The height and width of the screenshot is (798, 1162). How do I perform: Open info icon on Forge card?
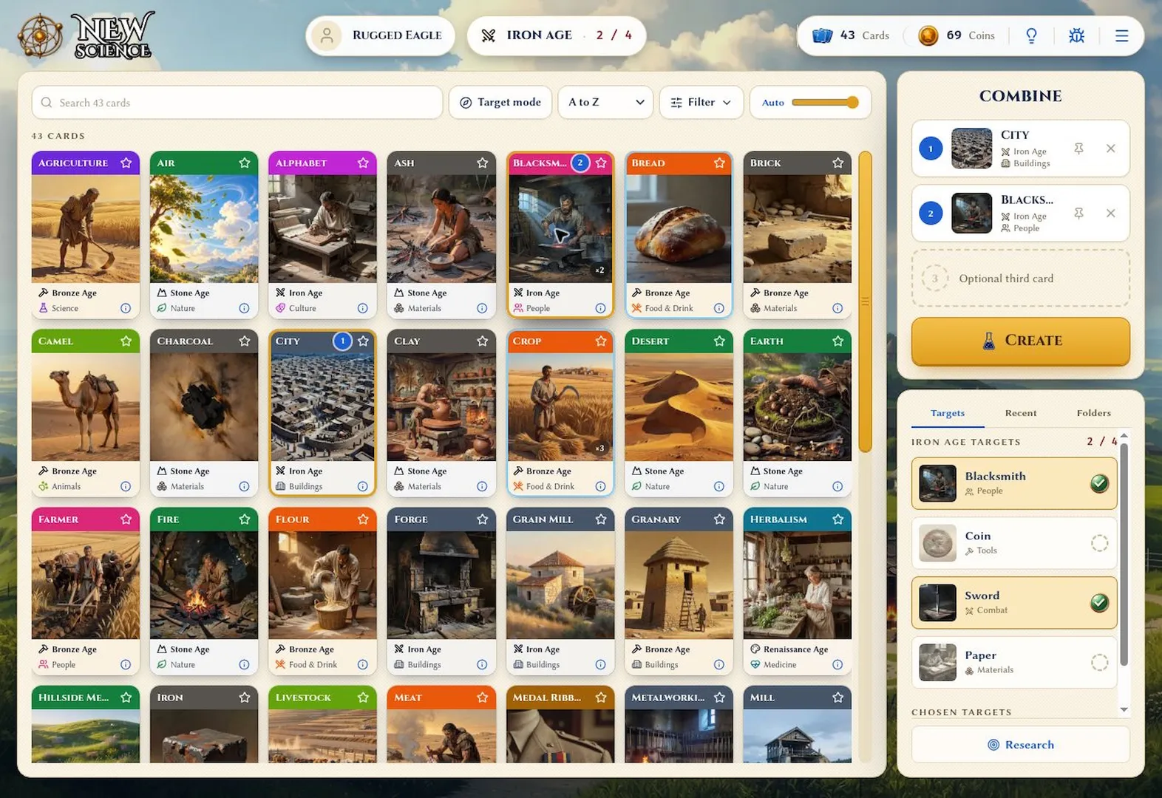click(482, 664)
